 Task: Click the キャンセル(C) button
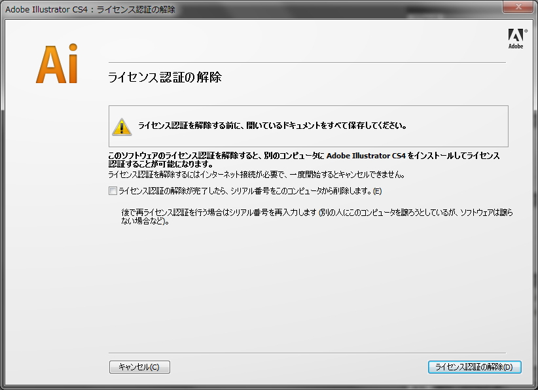(139, 367)
